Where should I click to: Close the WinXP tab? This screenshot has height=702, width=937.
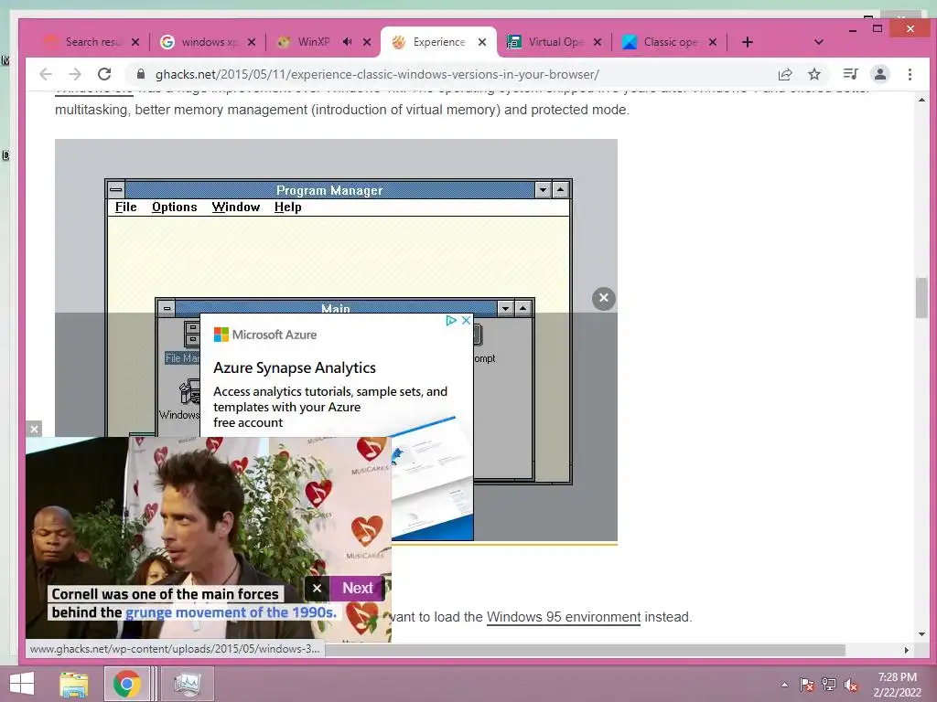(367, 42)
